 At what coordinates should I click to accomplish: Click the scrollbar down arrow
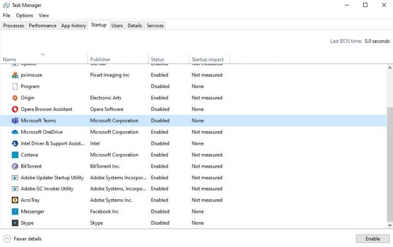click(x=390, y=225)
